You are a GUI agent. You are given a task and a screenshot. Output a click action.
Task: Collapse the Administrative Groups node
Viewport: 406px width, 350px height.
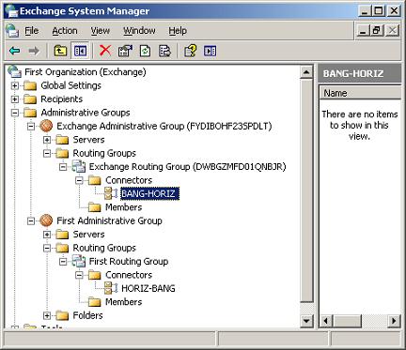[15, 113]
